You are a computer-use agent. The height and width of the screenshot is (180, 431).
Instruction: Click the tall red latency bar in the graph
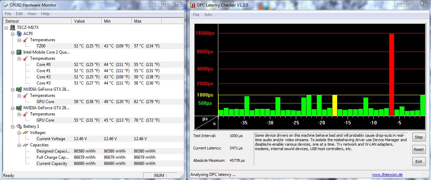coord(391,75)
